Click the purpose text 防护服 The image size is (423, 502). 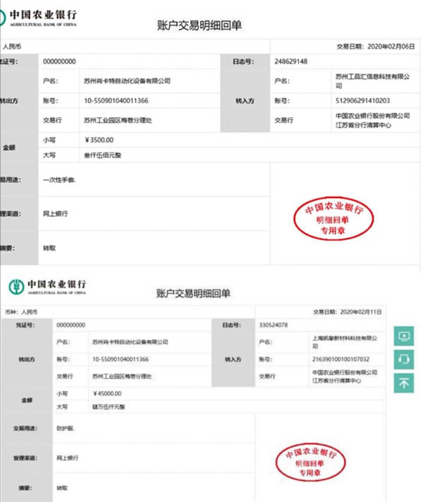pyautogui.click(x=66, y=429)
